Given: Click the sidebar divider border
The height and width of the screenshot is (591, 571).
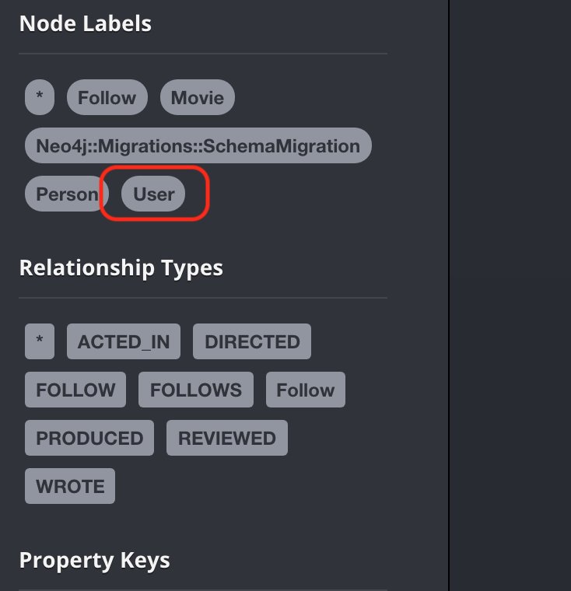Looking at the screenshot, I should (x=449, y=295).
